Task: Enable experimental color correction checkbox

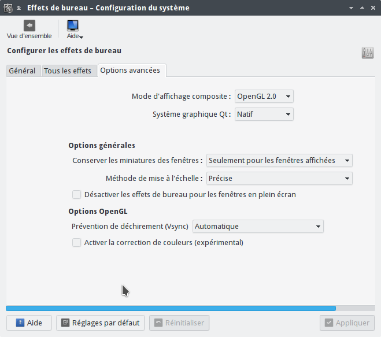Action: pos(76,242)
